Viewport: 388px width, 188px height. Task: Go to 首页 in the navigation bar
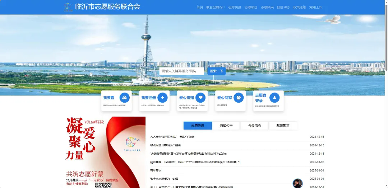(200, 7)
